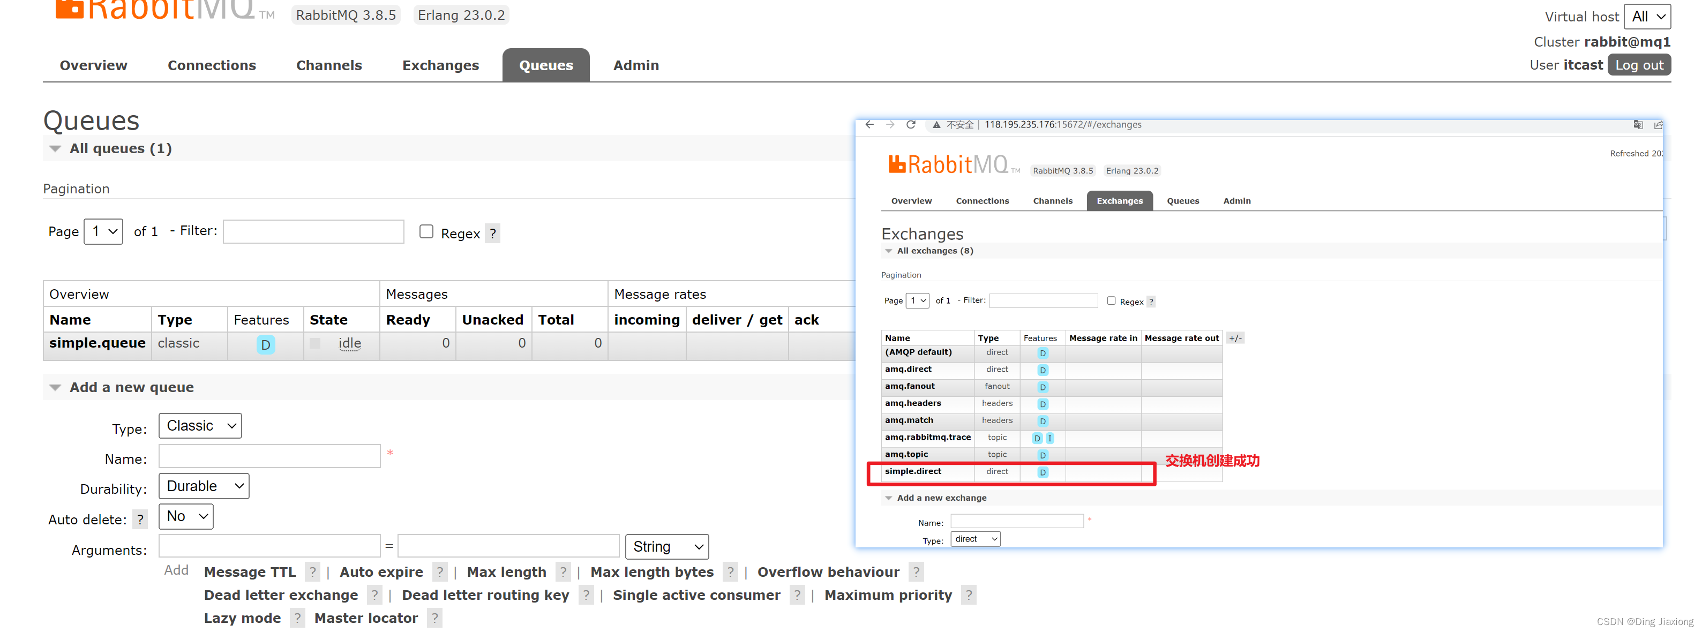
Task: Enable Regex checkbox in the exchanges window
Action: coord(1111,300)
